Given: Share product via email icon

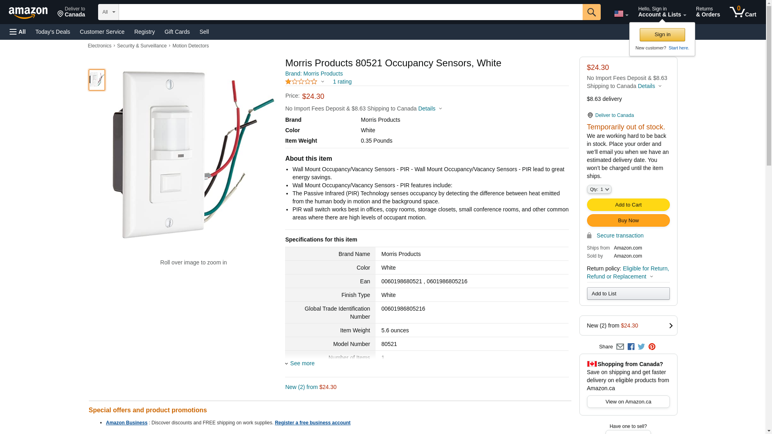Looking at the screenshot, I should (x=620, y=347).
